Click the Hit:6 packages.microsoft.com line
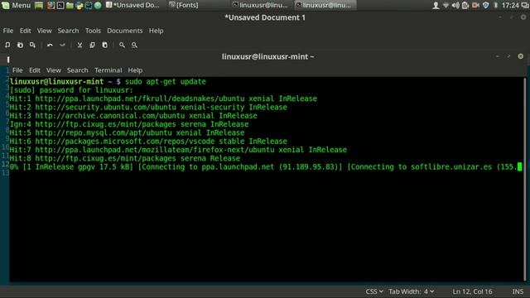The height and width of the screenshot is (298, 530). click(x=148, y=142)
